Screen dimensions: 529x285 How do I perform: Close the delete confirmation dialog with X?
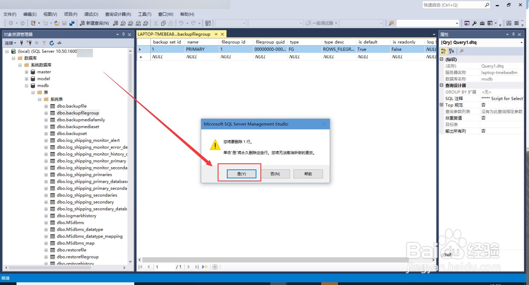tap(324, 124)
